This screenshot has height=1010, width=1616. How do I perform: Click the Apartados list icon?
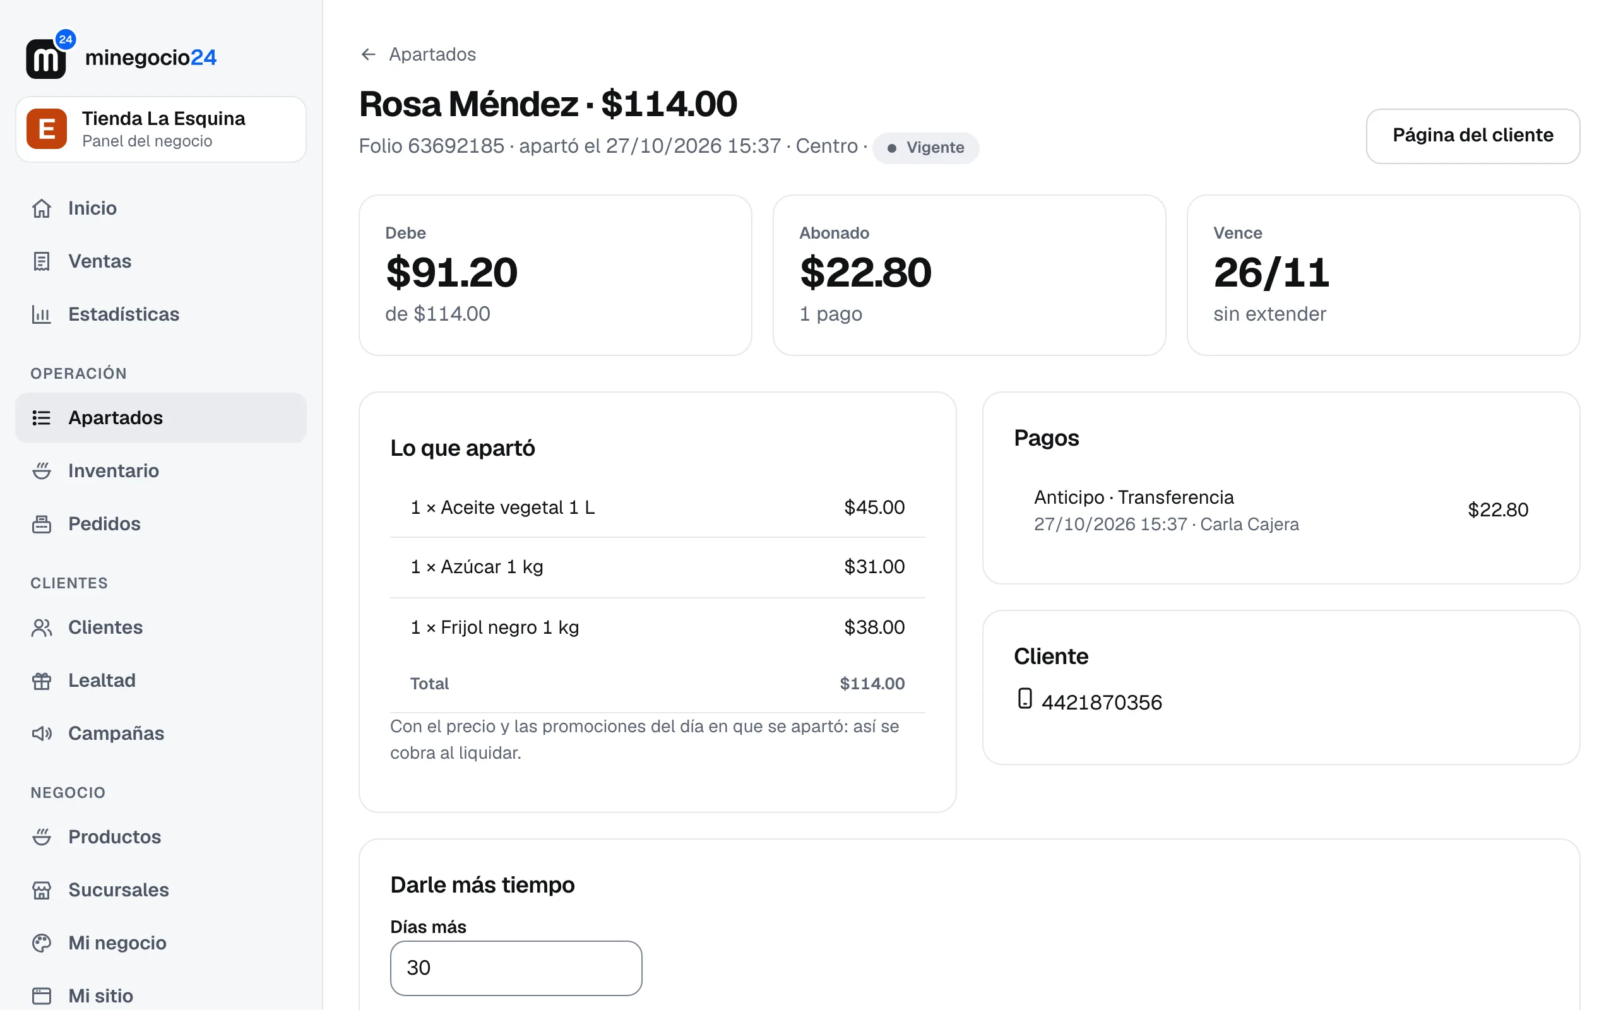pos(42,417)
